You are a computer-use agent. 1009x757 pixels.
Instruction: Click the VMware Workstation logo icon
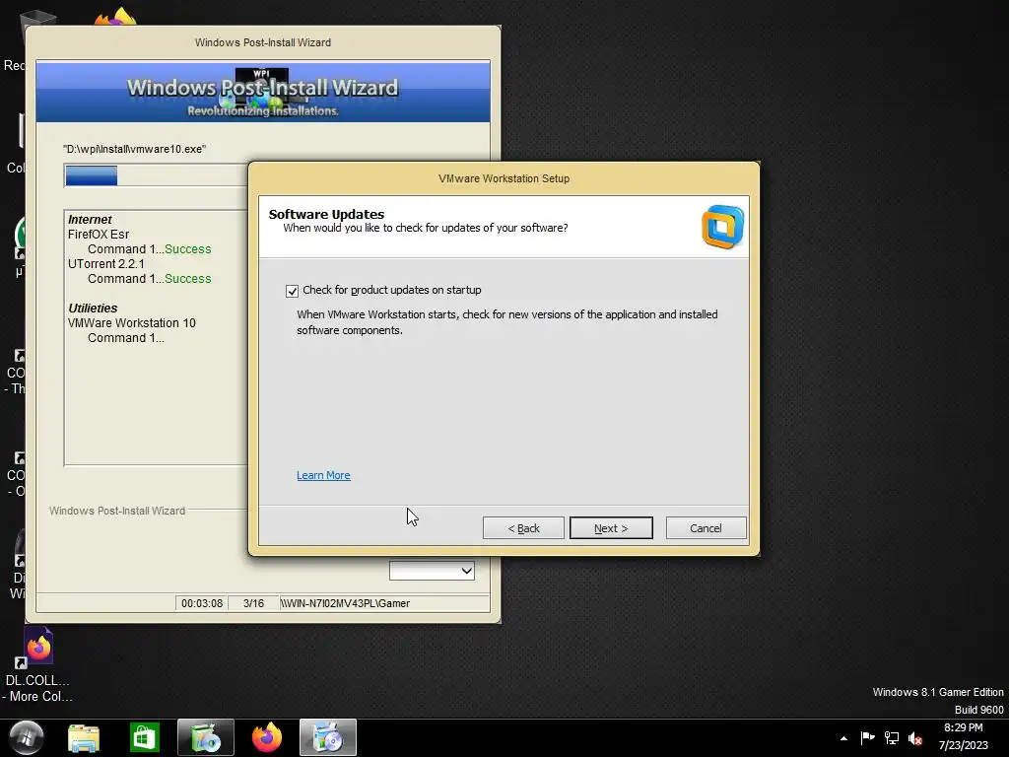click(722, 227)
